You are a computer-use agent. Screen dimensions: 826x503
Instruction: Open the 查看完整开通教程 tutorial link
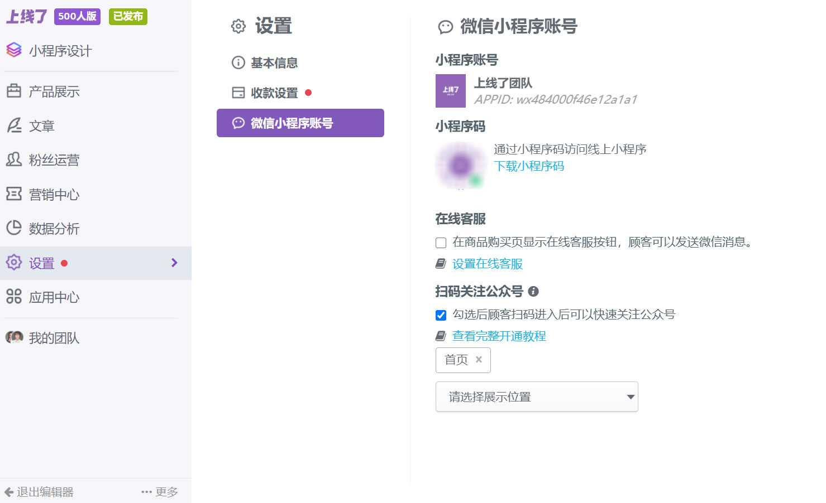click(498, 336)
